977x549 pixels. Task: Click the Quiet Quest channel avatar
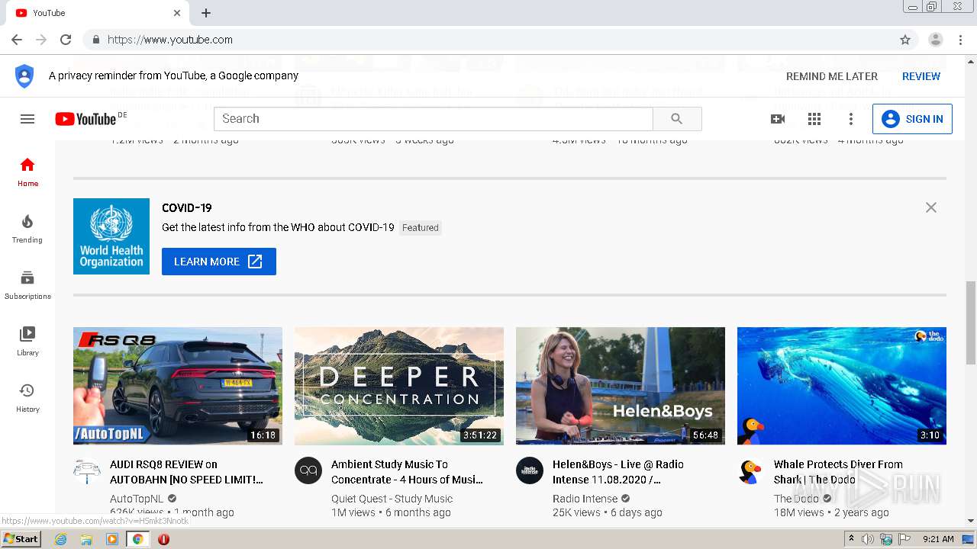[308, 471]
